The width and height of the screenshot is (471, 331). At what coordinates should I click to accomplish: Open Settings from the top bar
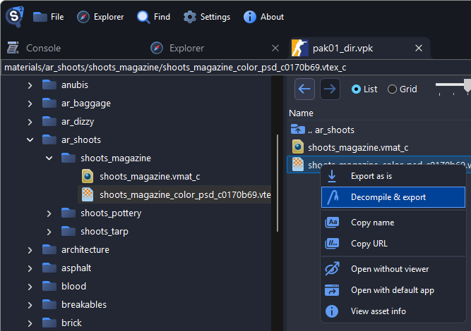[x=207, y=17]
